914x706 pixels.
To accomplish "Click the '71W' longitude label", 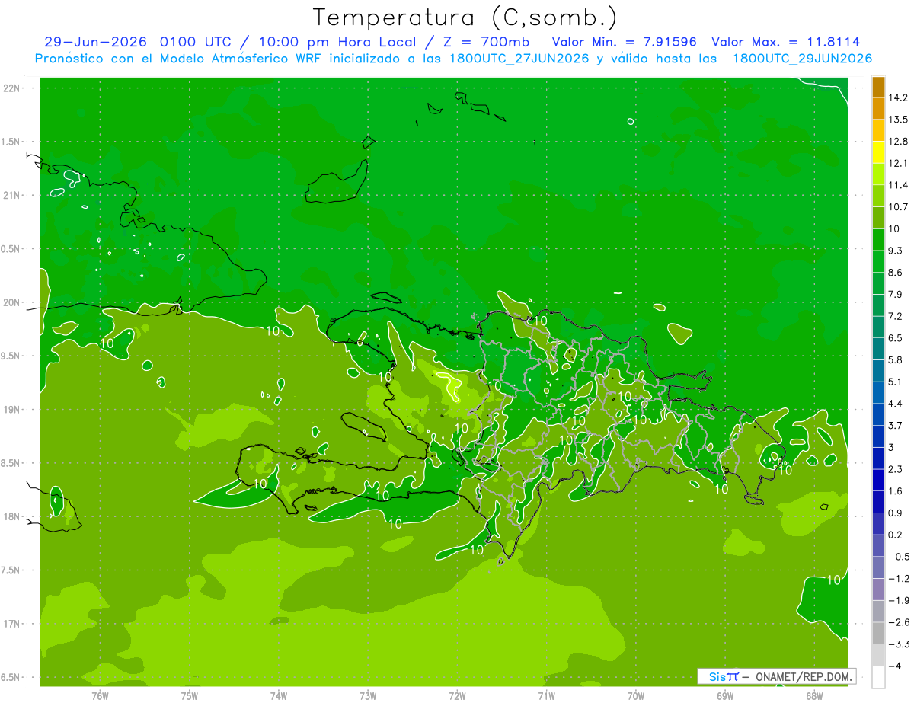I will pyautogui.click(x=546, y=695).
